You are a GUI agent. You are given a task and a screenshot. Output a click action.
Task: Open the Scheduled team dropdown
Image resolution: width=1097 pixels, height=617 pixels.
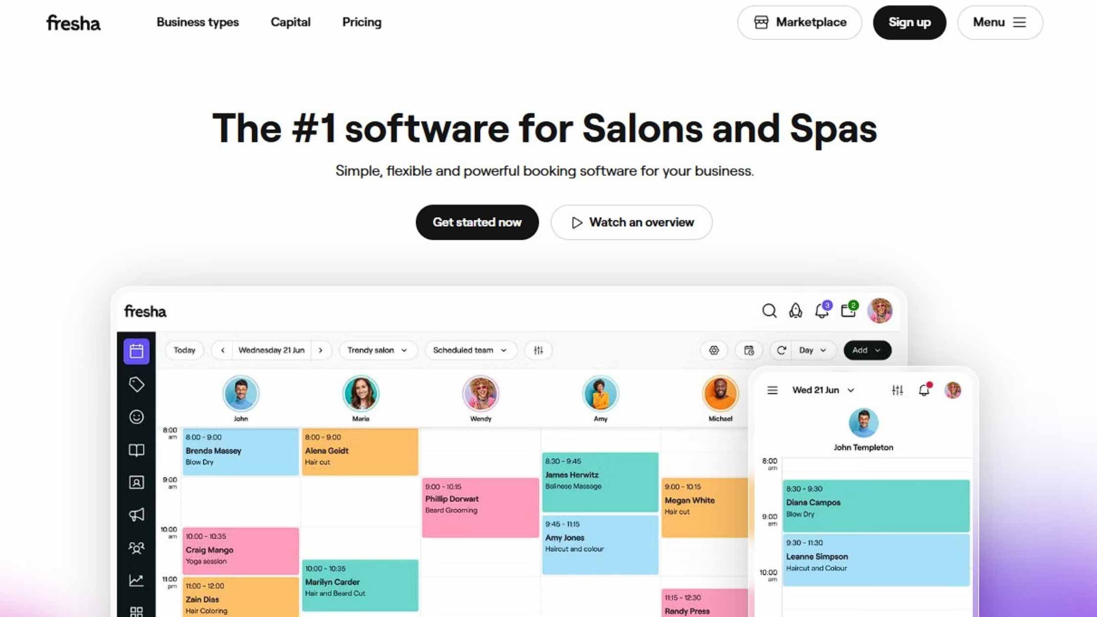(470, 350)
